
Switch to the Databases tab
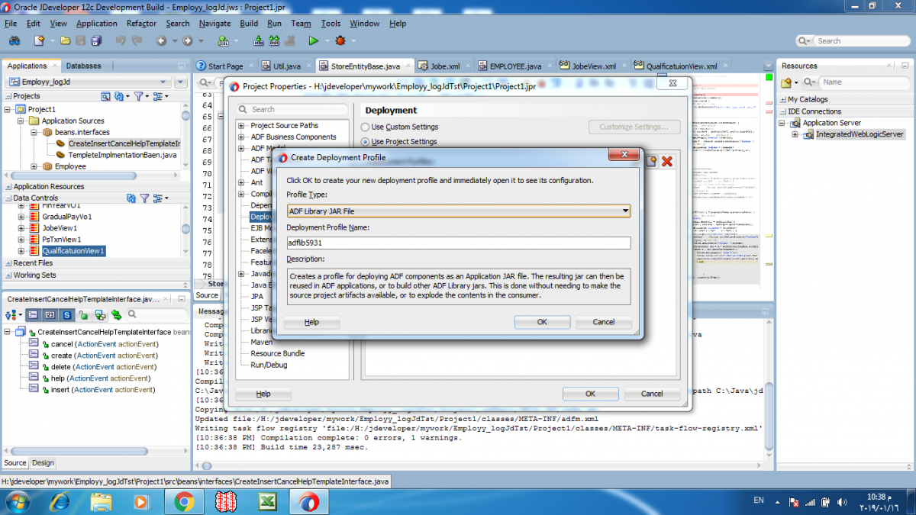point(83,66)
